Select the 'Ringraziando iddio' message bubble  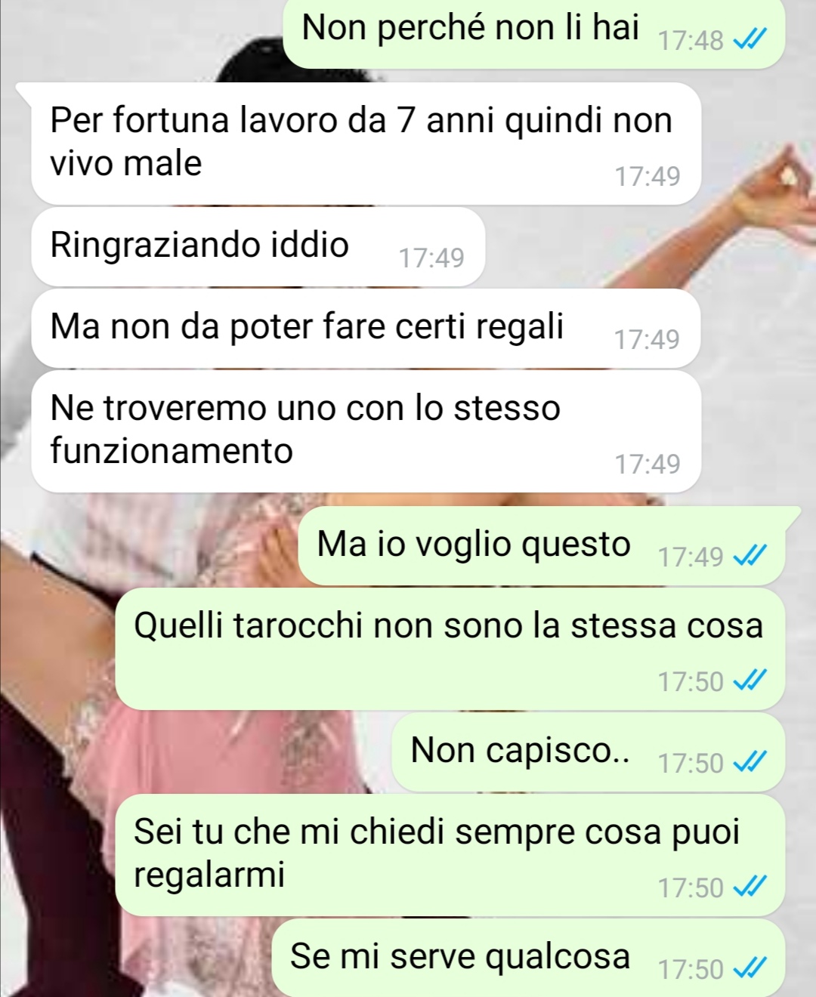(258, 247)
